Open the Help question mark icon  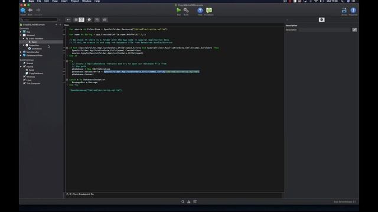tap(200, 11)
